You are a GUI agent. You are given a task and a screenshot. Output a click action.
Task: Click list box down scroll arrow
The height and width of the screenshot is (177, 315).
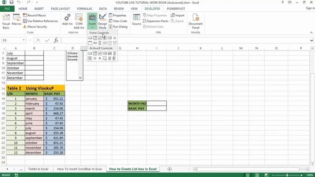pyautogui.click(x=80, y=78)
